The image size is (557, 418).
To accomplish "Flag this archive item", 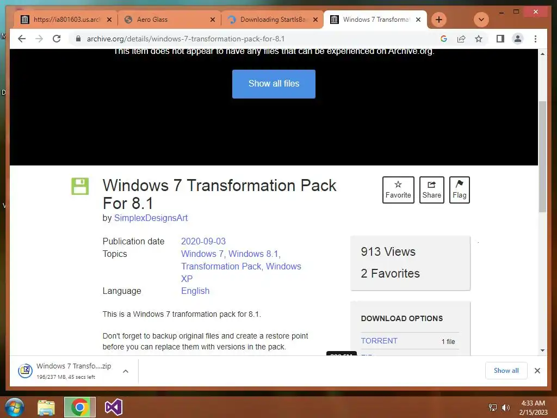I will point(459,190).
